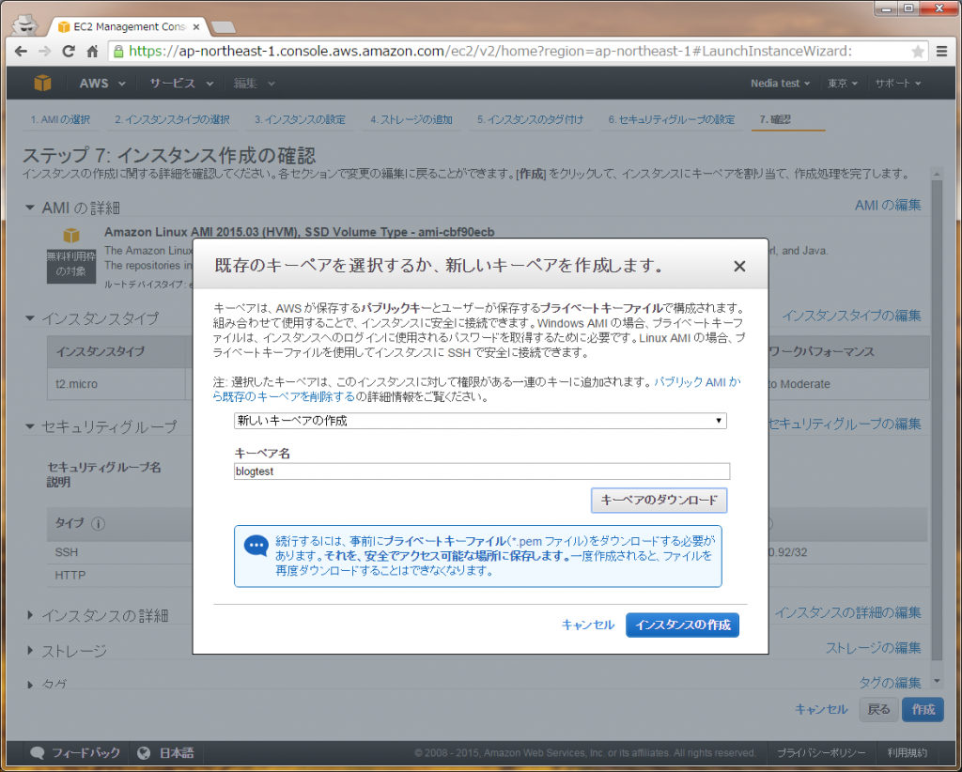Screen dimensions: 962x772
Task: Click the 戻る button
Action: pos(878,709)
